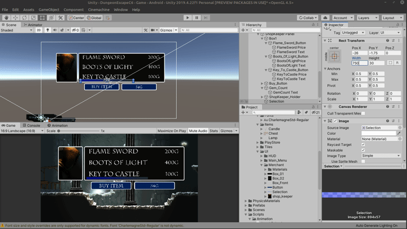Click the Account button

pyautogui.click(x=343, y=17)
